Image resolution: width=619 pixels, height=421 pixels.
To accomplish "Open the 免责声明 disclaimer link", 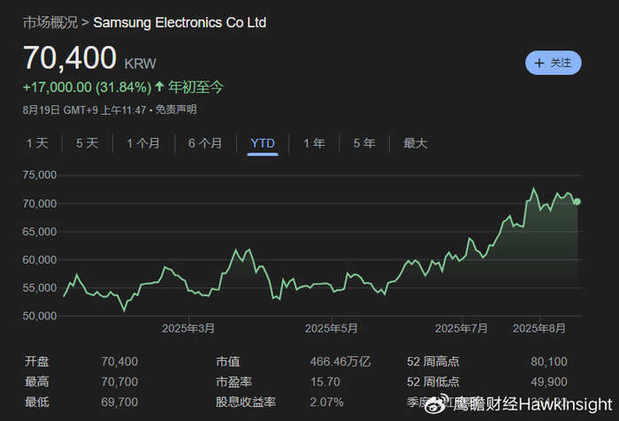I will click(x=176, y=110).
